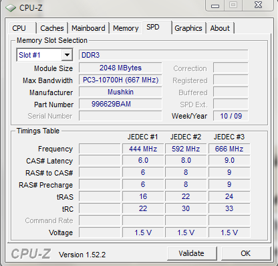
Task: Click the PC3-10700H (667 MHz) bandwidth value
Action: pyautogui.click(x=120, y=80)
